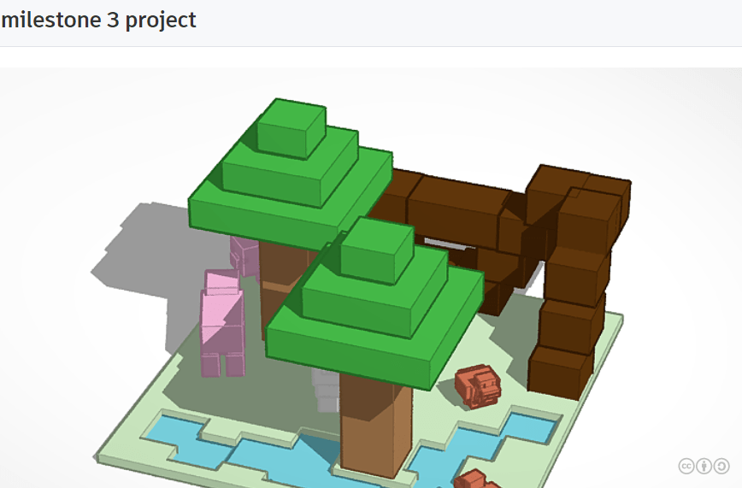Screen dimensions: 742x488
Task: Click the top green block of the rear tree
Action: pos(291,128)
